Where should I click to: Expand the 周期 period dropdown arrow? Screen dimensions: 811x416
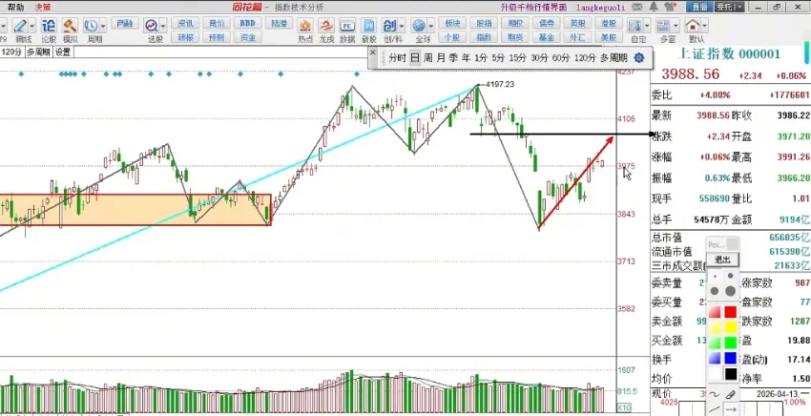tap(103, 26)
